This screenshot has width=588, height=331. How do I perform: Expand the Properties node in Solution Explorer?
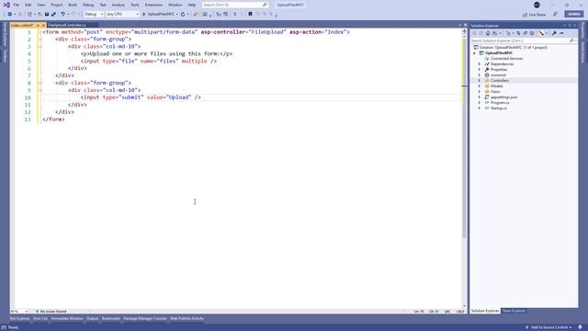pos(480,70)
